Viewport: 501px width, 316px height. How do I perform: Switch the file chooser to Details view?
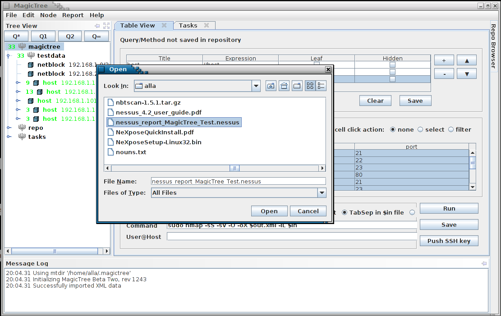(x=321, y=86)
